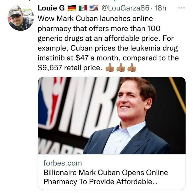Click the "Pharmacy To Provide Affordable..." line
This screenshot has height=193, width=193.
pyautogui.click(x=100, y=181)
